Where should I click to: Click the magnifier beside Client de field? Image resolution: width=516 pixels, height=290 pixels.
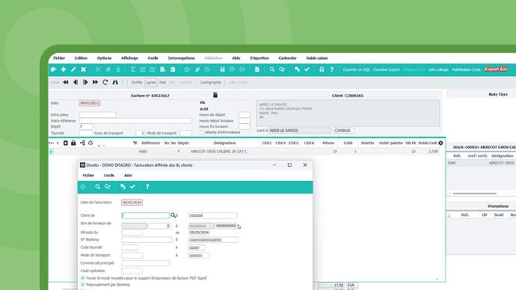tap(173, 215)
